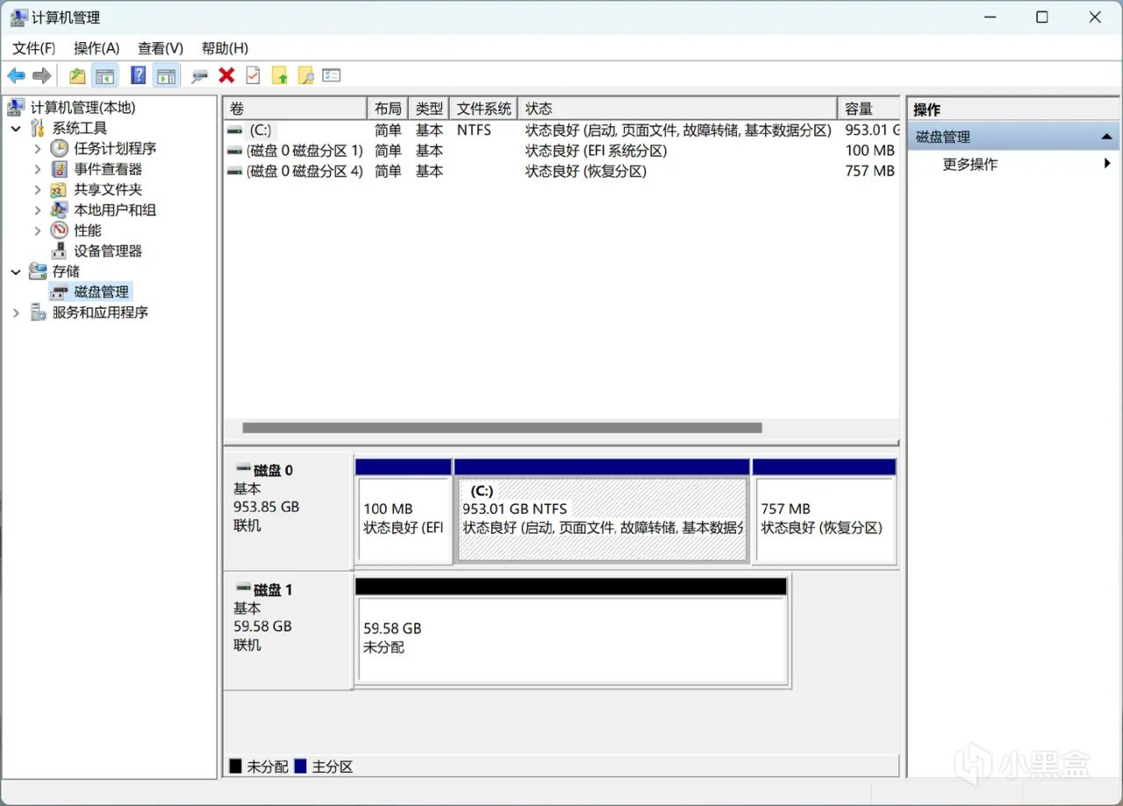This screenshot has width=1123, height=806.
Task: Select 计算机管理(本地) root node
Action: click(x=82, y=108)
